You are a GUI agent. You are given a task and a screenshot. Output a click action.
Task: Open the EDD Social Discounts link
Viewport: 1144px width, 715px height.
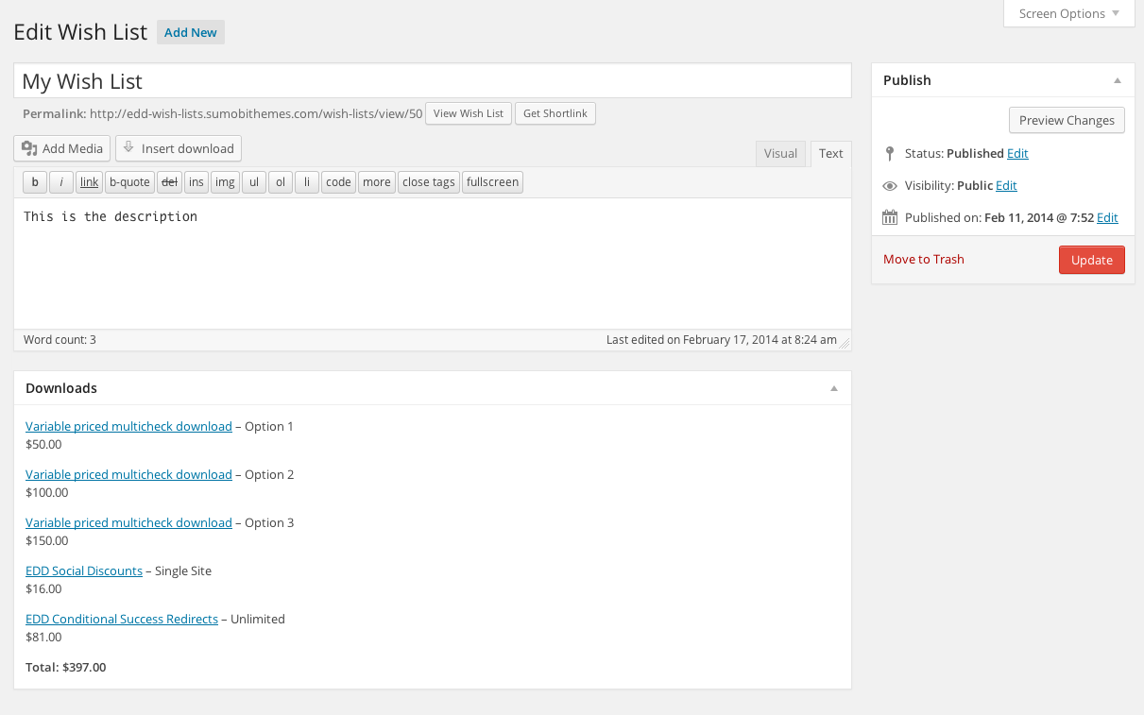click(84, 570)
